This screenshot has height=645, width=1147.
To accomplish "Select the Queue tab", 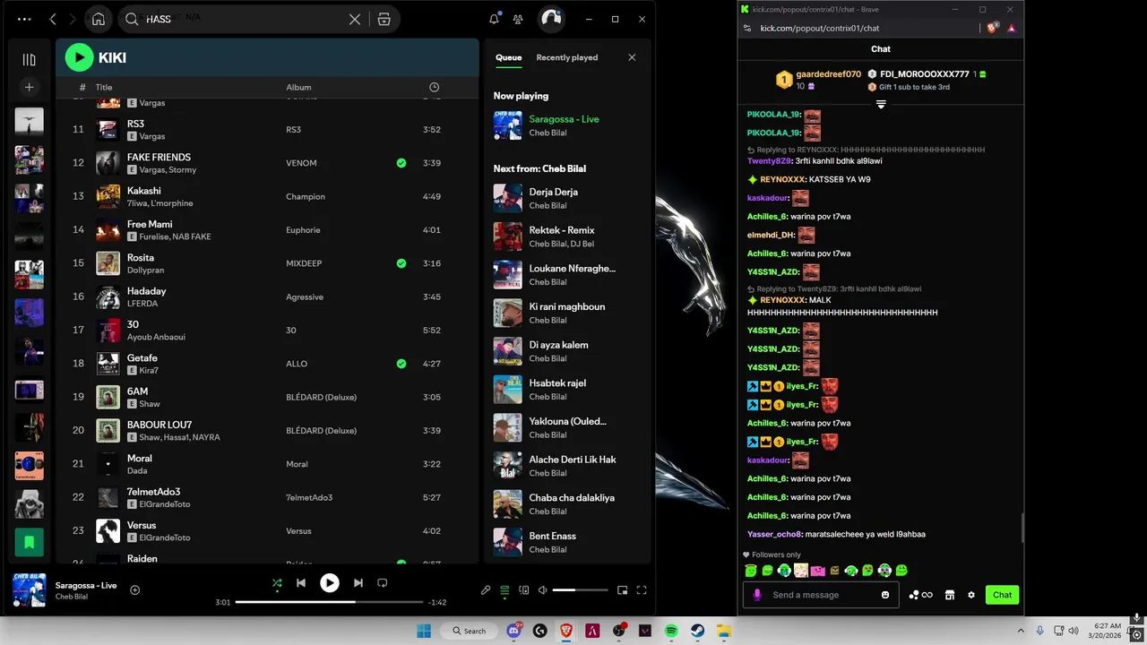I will pyautogui.click(x=508, y=57).
